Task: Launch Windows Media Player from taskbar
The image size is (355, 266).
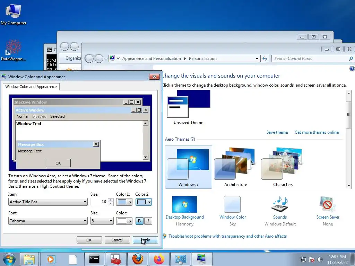Action: tap(51, 259)
